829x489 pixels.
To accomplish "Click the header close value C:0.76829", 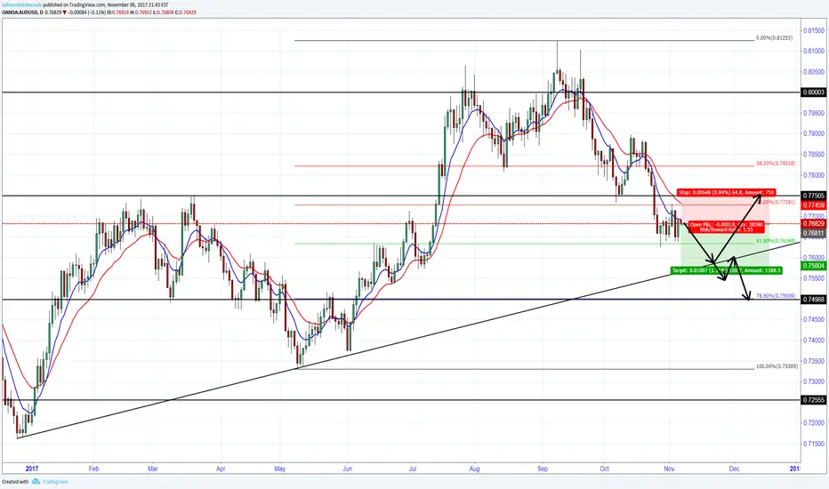I will coord(186,12).
